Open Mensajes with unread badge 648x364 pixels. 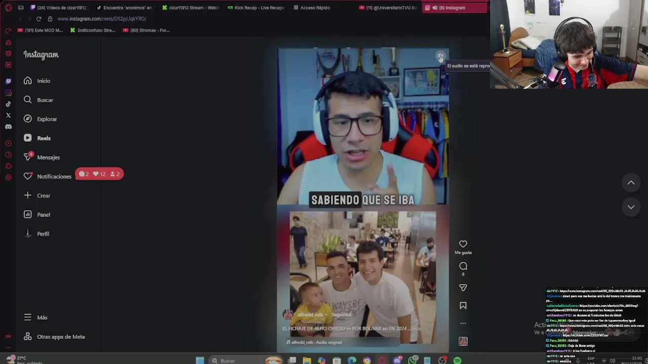pyautogui.click(x=42, y=157)
